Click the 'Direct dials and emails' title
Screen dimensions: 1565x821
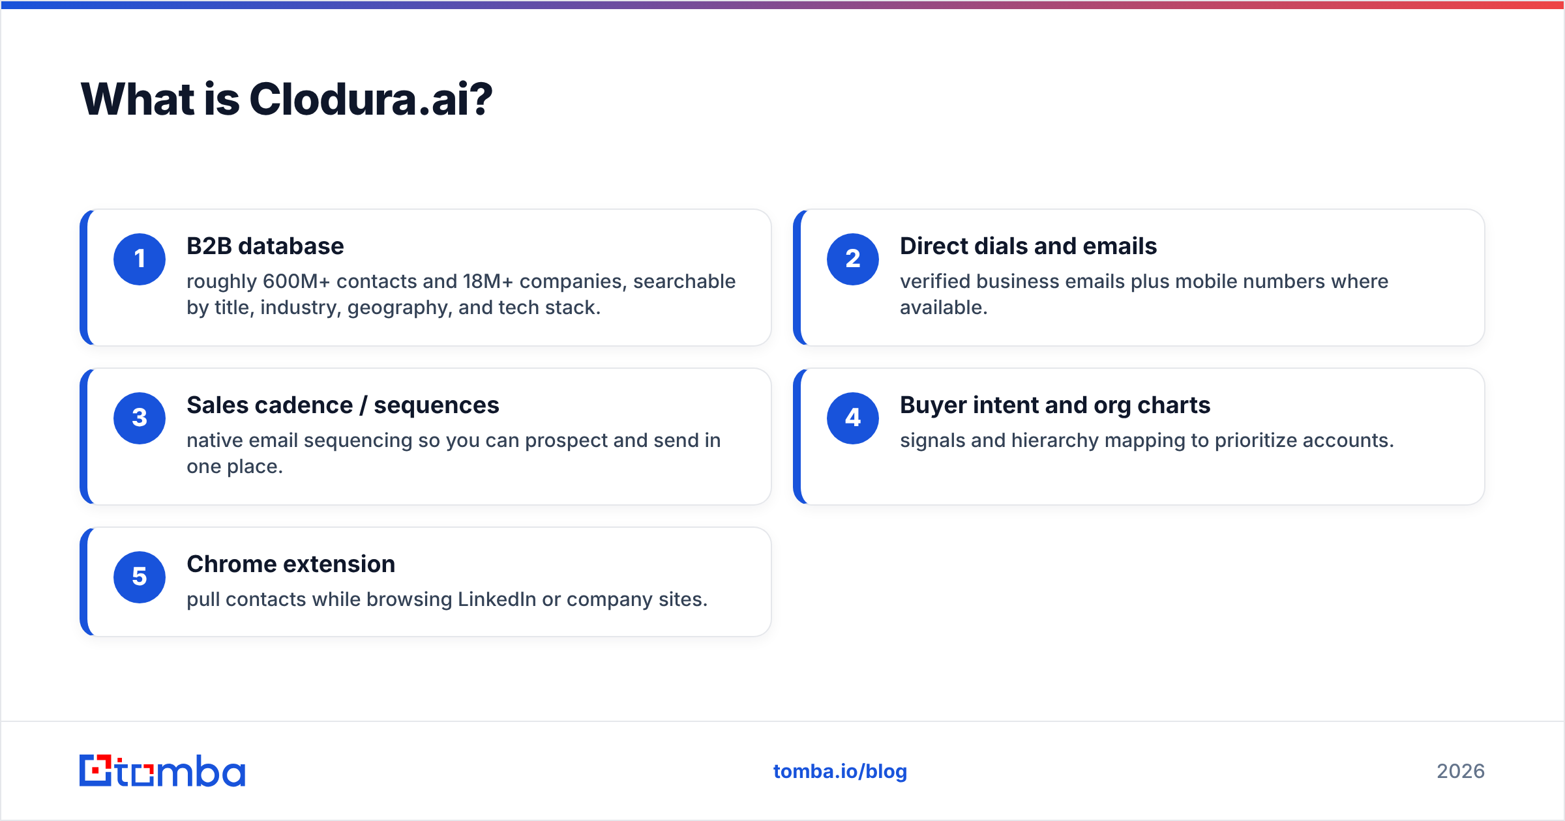[1028, 246]
